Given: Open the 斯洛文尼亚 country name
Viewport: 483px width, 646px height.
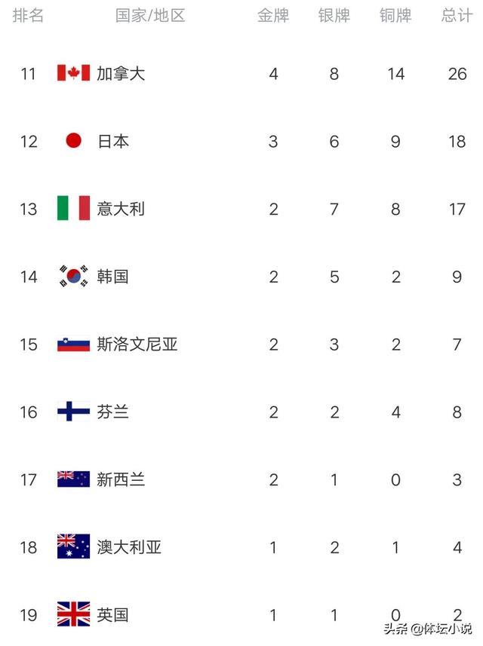Looking at the screenshot, I should click(x=137, y=344).
